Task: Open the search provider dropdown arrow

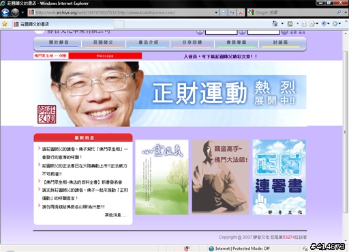Action: [x=346, y=12]
